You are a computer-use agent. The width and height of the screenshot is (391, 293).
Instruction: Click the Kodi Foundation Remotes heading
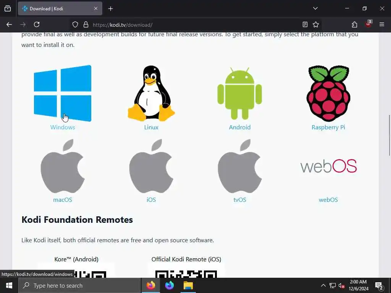tap(77, 220)
